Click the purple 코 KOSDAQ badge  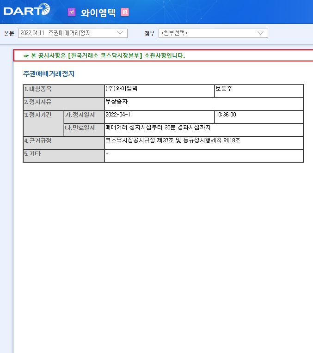point(72,12)
